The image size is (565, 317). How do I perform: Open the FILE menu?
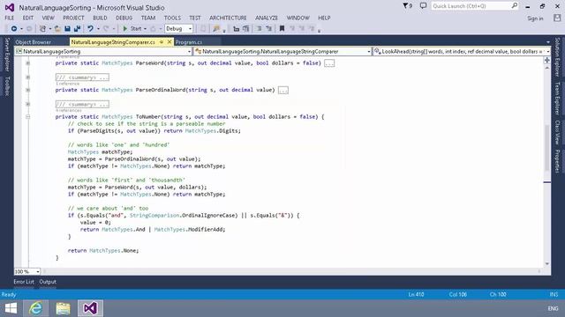10,18
